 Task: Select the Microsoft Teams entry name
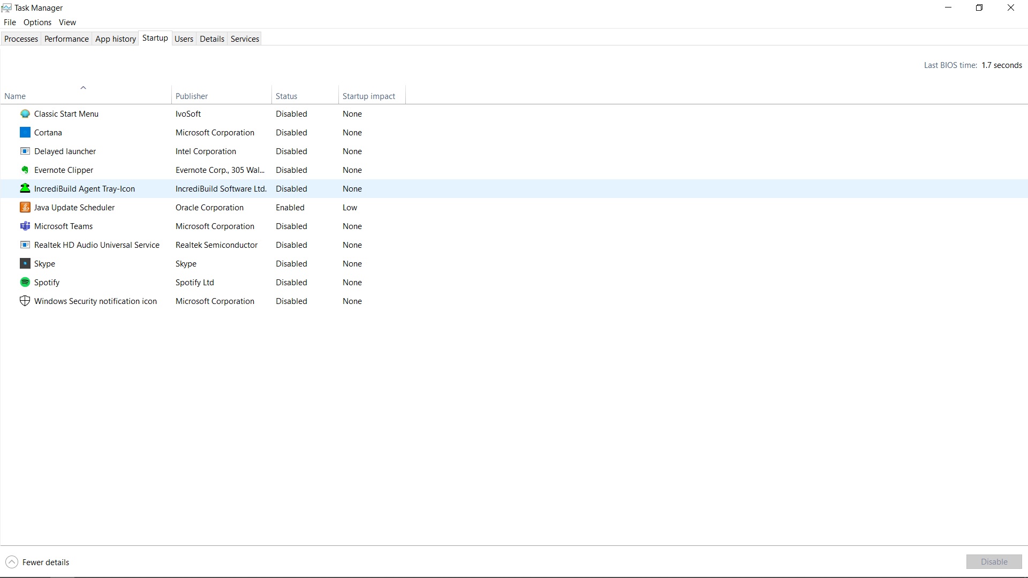[64, 226]
